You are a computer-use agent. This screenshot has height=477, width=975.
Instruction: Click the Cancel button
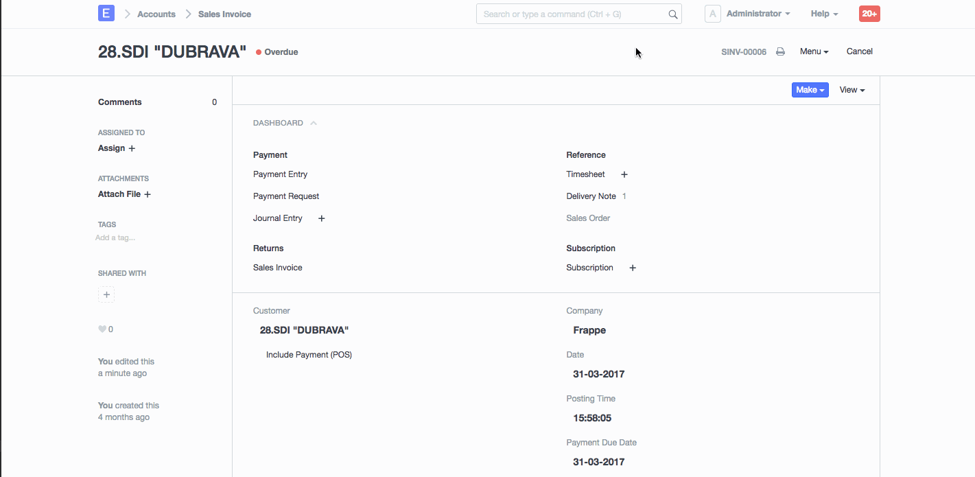coord(859,51)
